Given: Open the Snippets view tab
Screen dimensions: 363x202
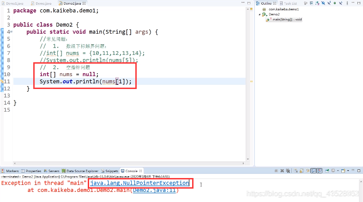Looking at the screenshot, I should (110, 171).
